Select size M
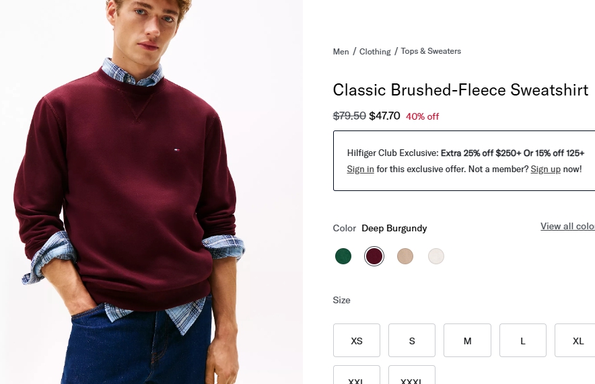The height and width of the screenshot is (384, 595). (x=467, y=340)
